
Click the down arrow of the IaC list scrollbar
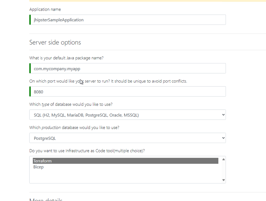point(223,180)
